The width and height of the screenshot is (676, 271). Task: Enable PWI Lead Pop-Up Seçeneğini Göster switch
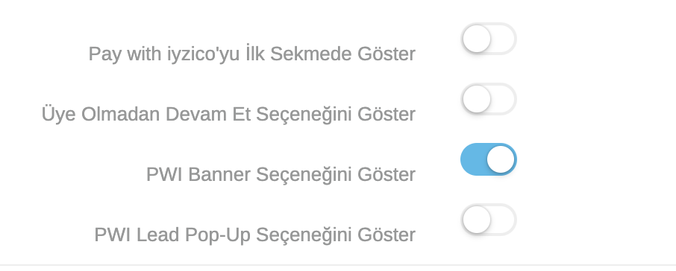point(489,220)
